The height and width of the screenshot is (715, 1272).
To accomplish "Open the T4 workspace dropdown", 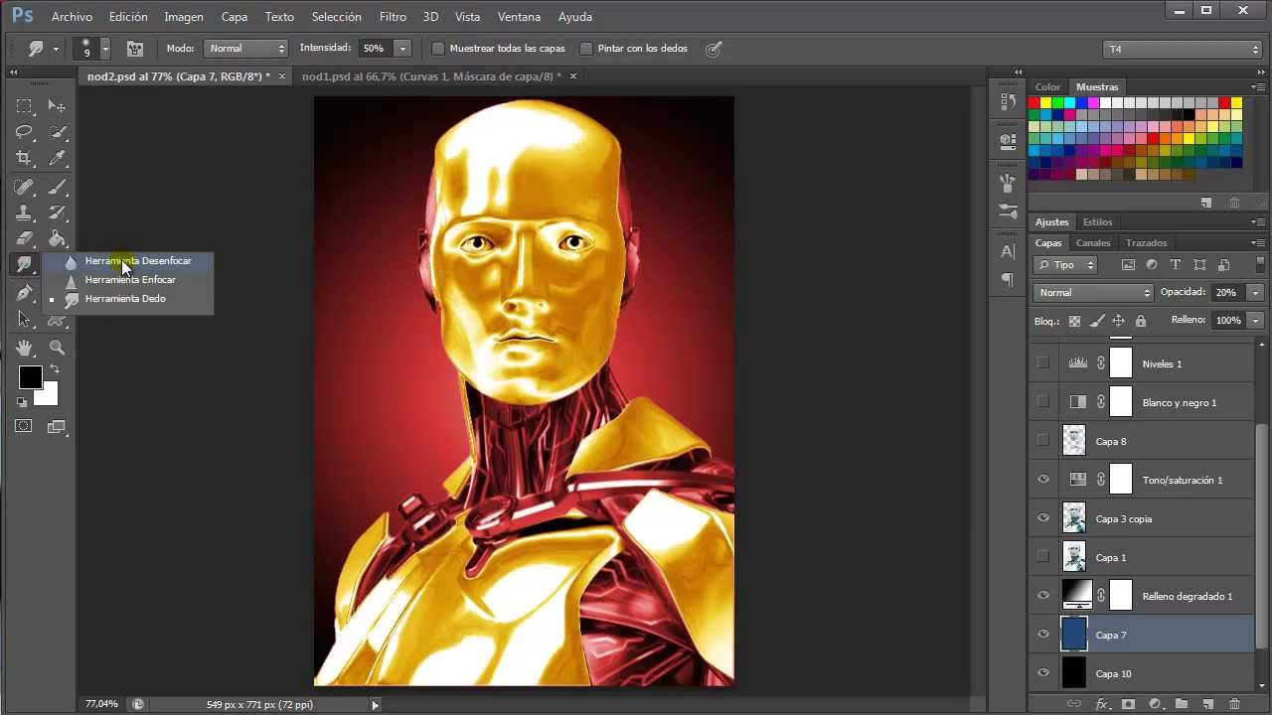I will coord(1183,49).
